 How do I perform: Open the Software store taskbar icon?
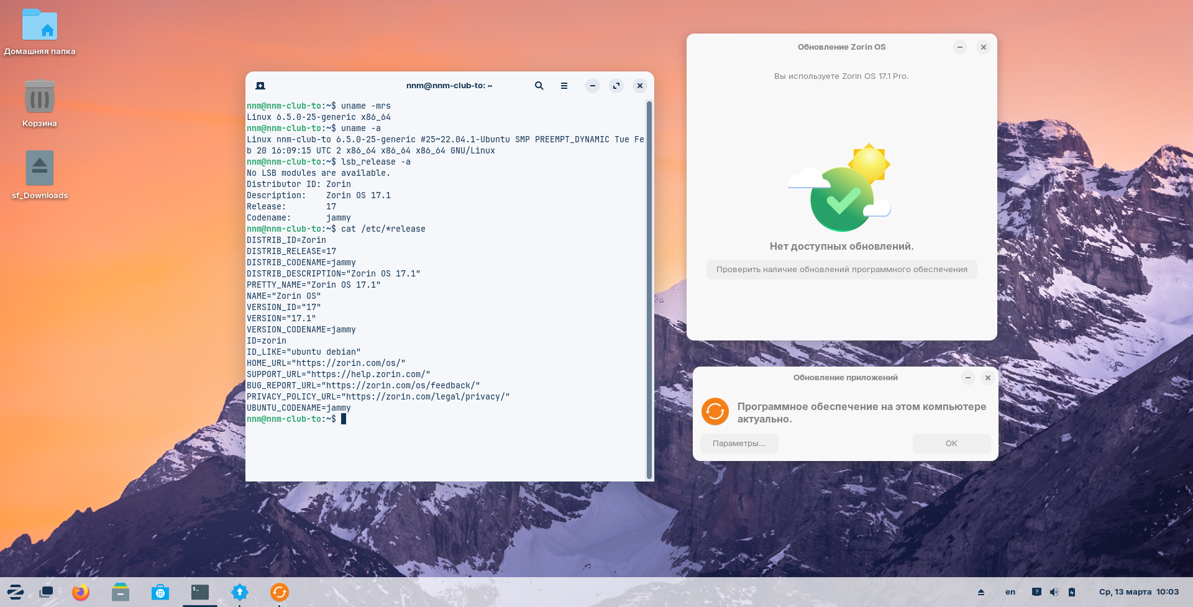[160, 592]
